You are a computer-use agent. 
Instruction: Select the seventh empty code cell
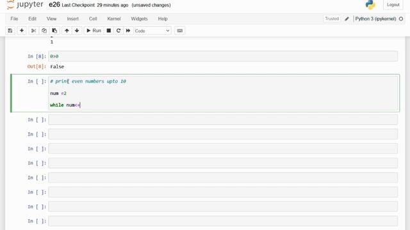[223, 206]
